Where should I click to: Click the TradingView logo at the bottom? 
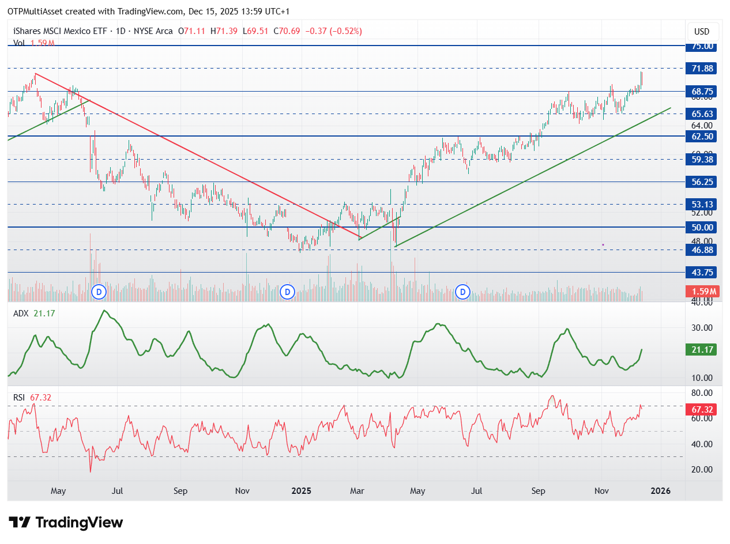coord(66,523)
